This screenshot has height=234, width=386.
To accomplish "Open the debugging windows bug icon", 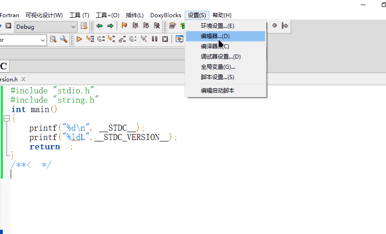I will [180, 39].
